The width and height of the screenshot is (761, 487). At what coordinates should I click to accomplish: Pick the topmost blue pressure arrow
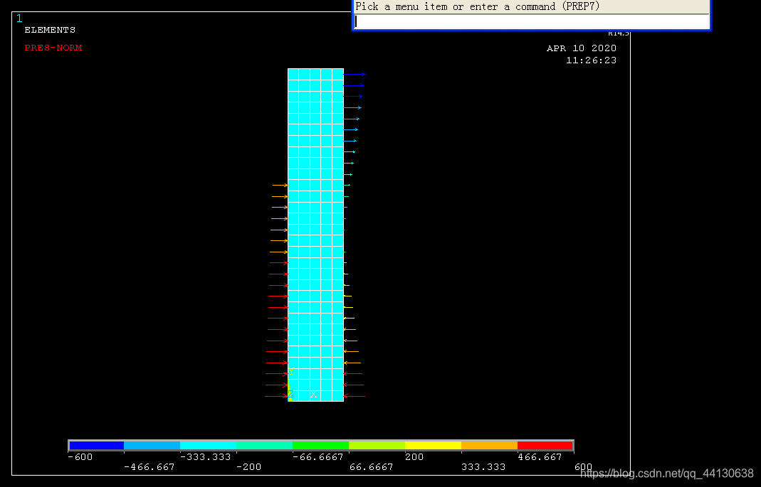coord(354,74)
